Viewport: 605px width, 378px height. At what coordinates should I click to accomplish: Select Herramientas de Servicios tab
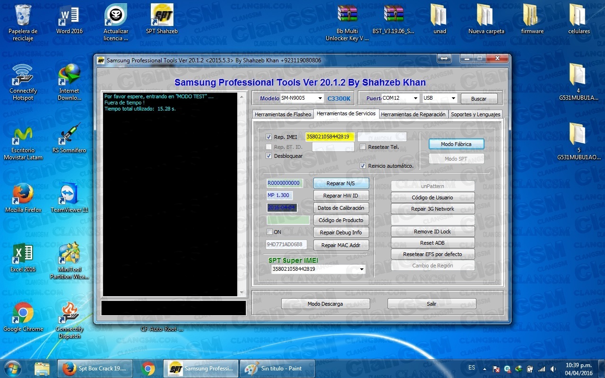click(346, 113)
